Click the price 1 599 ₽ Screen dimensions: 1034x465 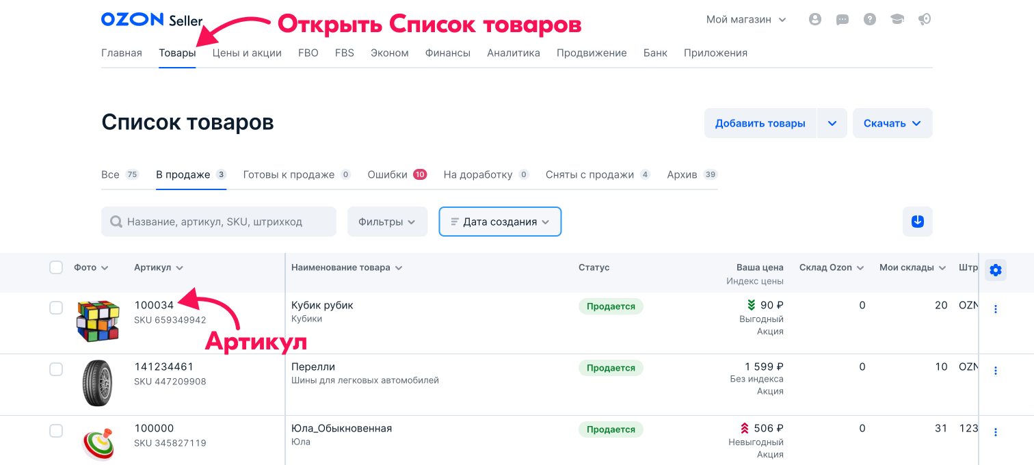[x=764, y=367]
